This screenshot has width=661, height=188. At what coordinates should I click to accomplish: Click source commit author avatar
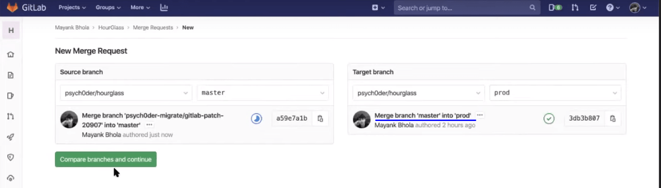point(69,120)
